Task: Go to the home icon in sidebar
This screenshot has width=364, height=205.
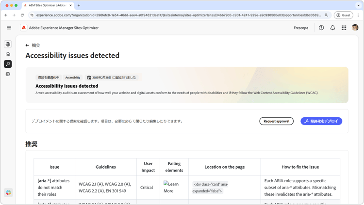Action: 8,54
